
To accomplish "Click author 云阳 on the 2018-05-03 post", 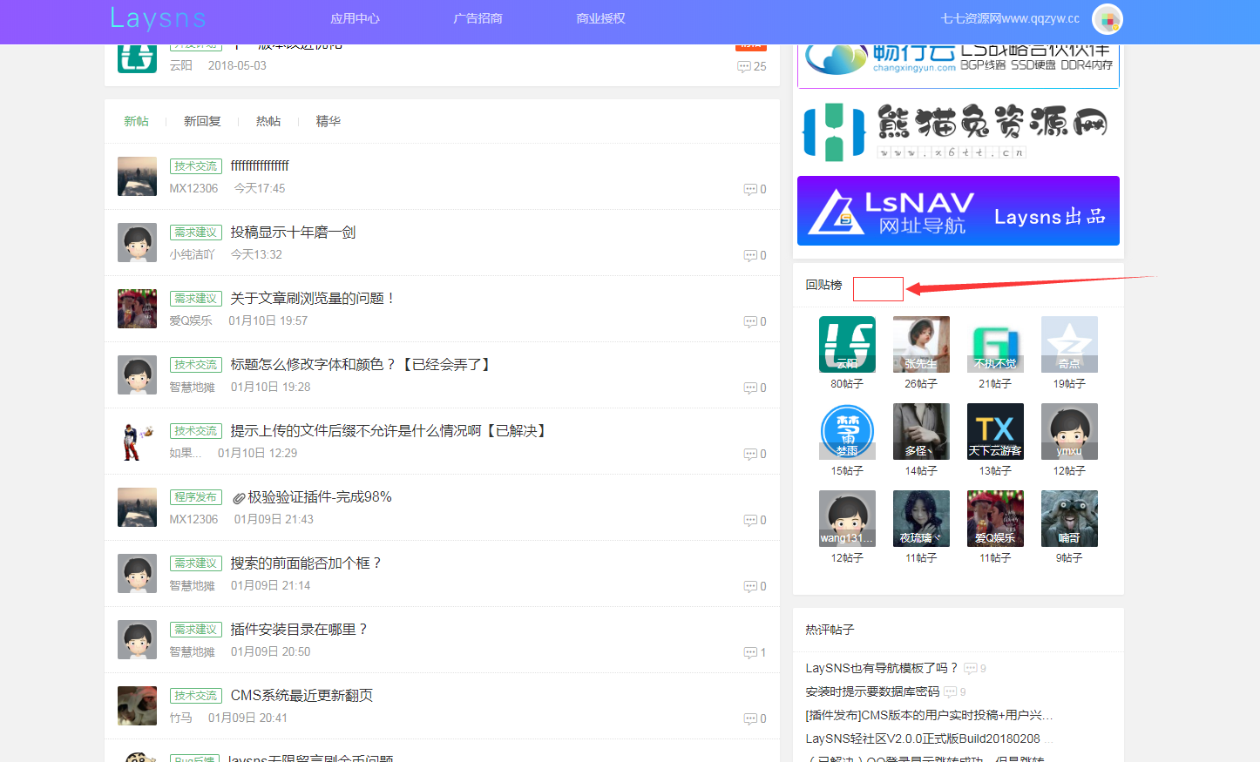I will pos(180,66).
